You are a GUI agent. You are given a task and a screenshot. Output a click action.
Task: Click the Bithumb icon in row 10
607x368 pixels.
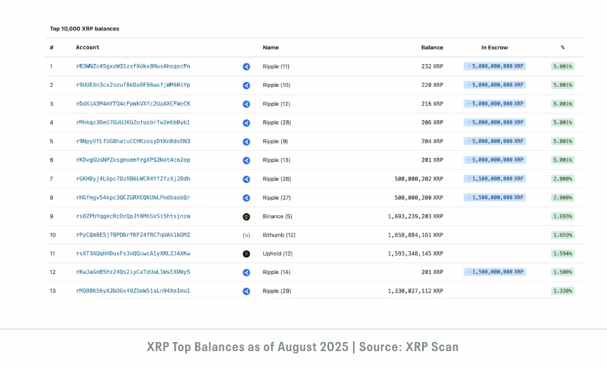click(246, 235)
